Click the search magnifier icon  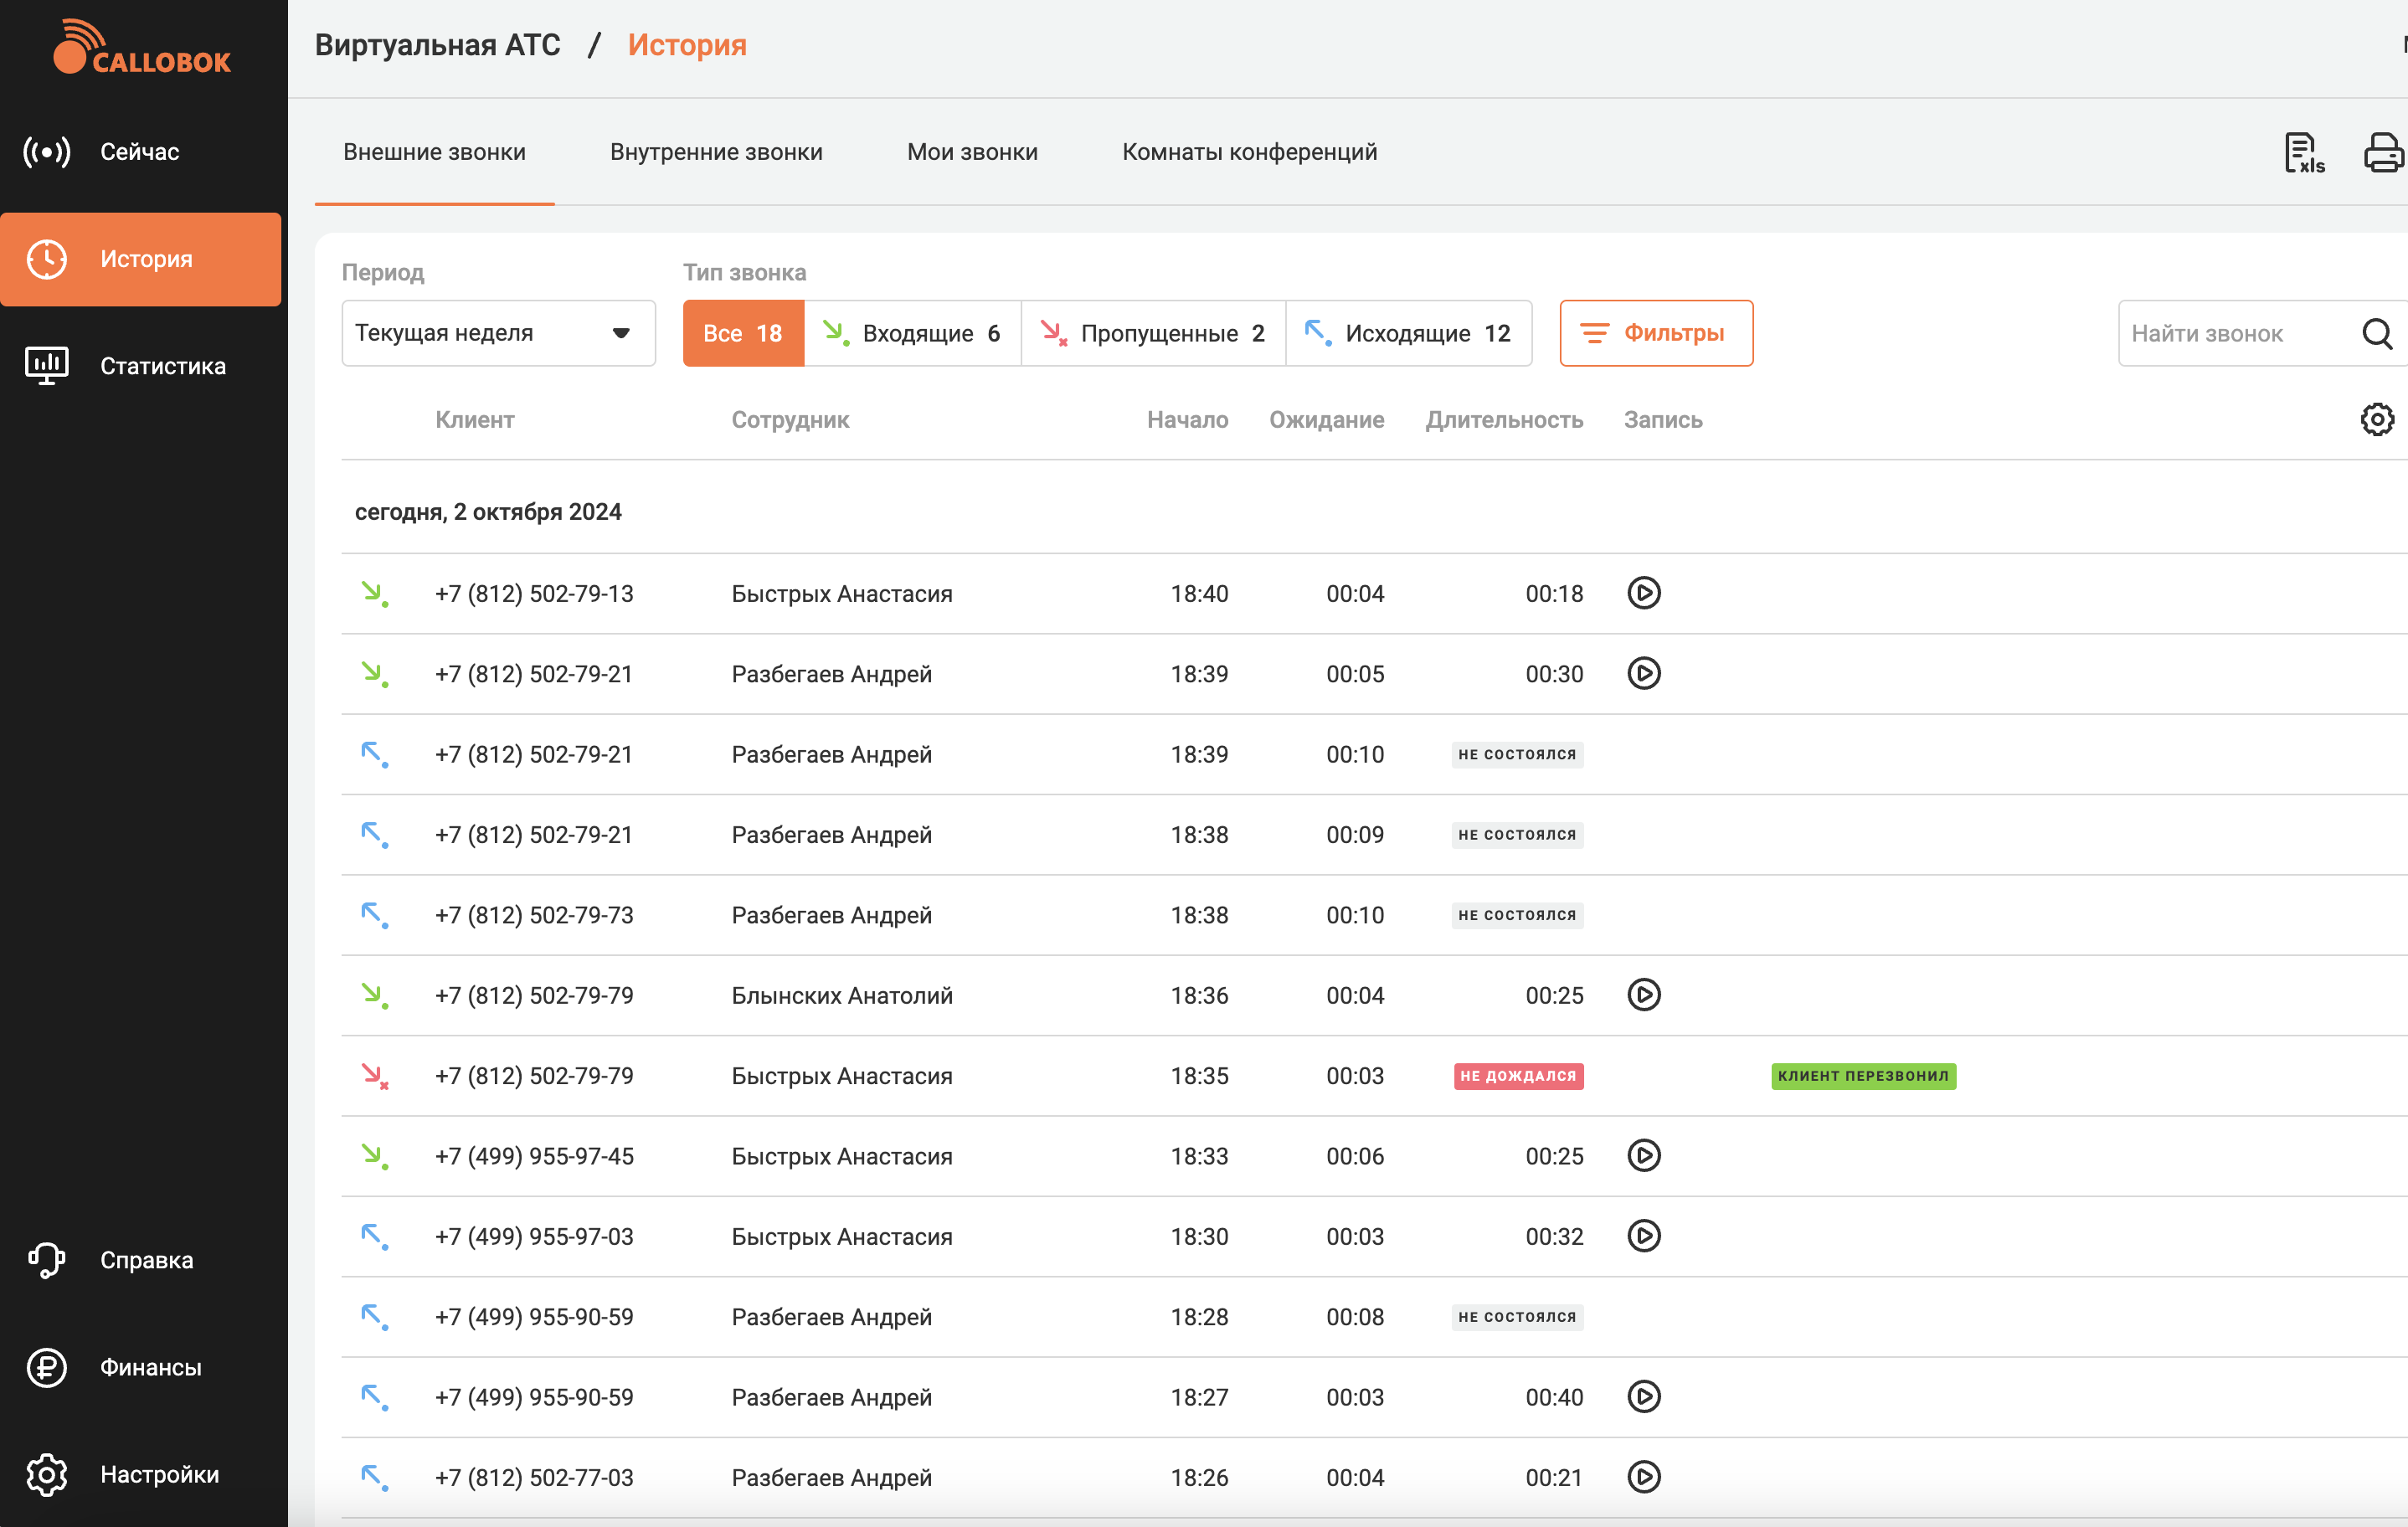click(2376, 333)
